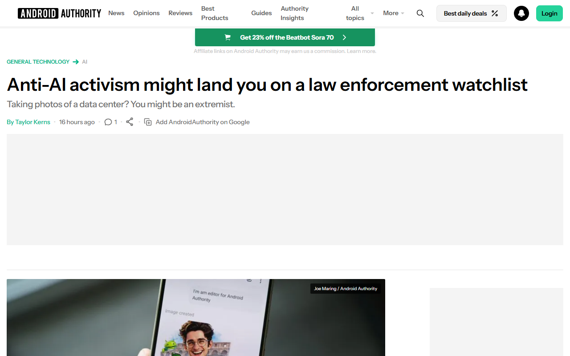Screen dimensions: 570x356
Task: Open the Reviews menu item
Action: [x=180, y=13]
